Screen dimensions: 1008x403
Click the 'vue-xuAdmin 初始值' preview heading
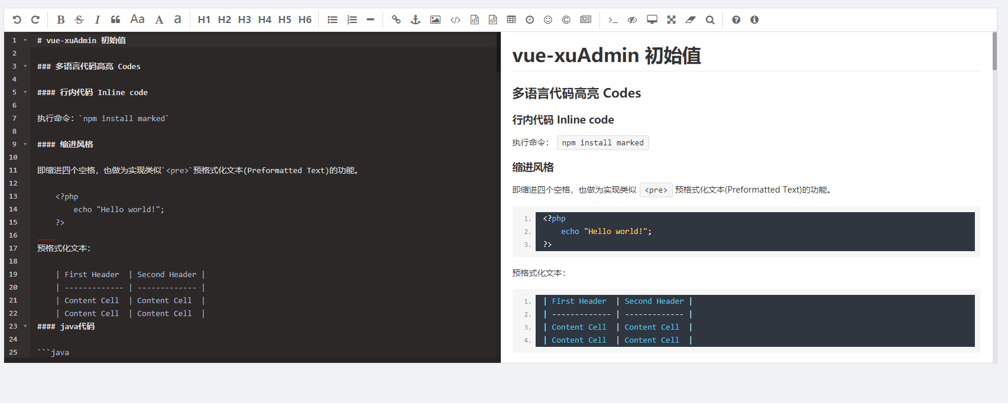[x=607, y=55]
